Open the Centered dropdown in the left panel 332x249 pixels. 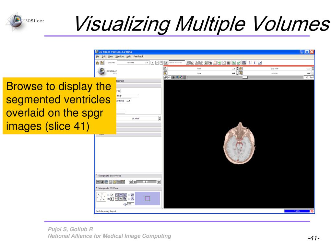coord(123,101)
